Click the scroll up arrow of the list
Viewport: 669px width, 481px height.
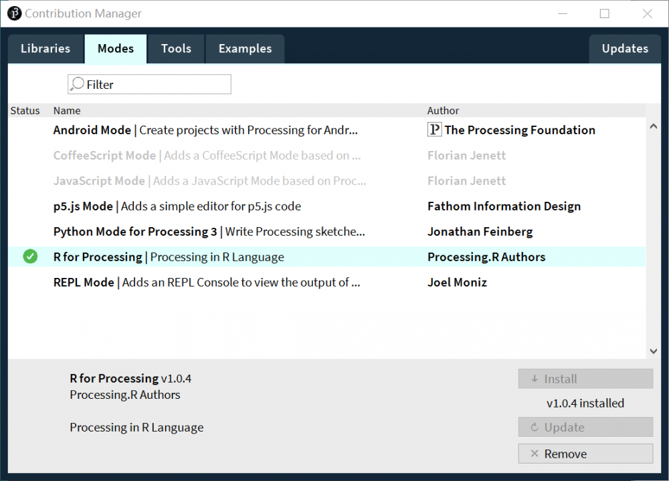point(653,126)
